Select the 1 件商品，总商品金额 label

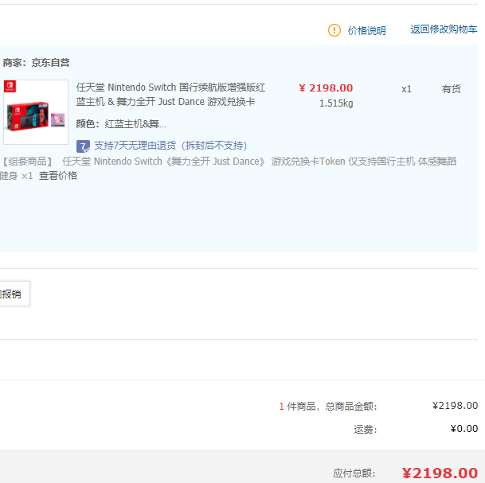[x=328, y=406]
